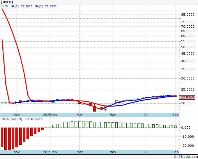Screen dimensions: 198x159
Task: Click Jul on the MACD panel time axis
Action: click(x=146, y=152)
